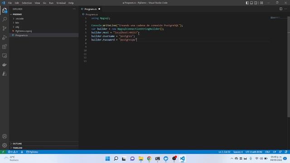This screenshot has width=290, height=163.
Task: Click Program.cs in the breadcrumb
Action: (x=92, y=14)
